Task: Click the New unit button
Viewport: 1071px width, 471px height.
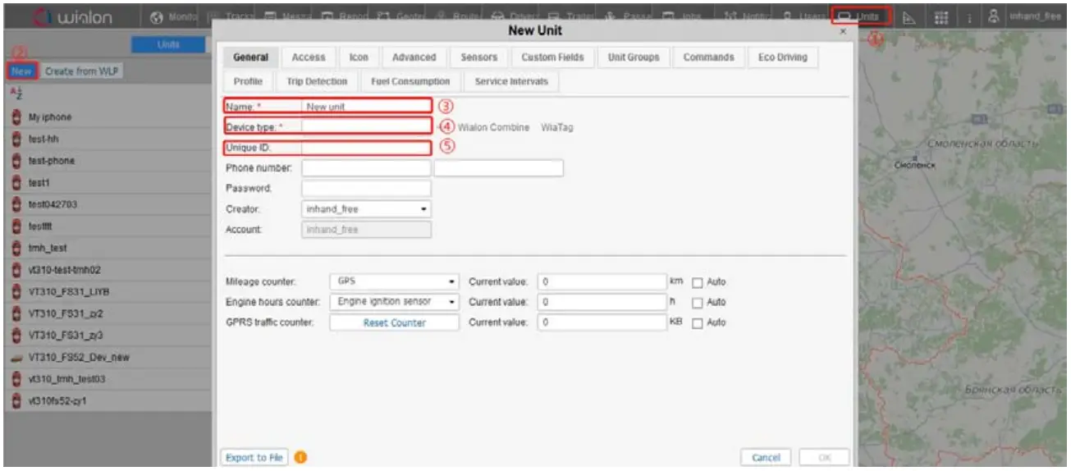Action: coord(22,71)
